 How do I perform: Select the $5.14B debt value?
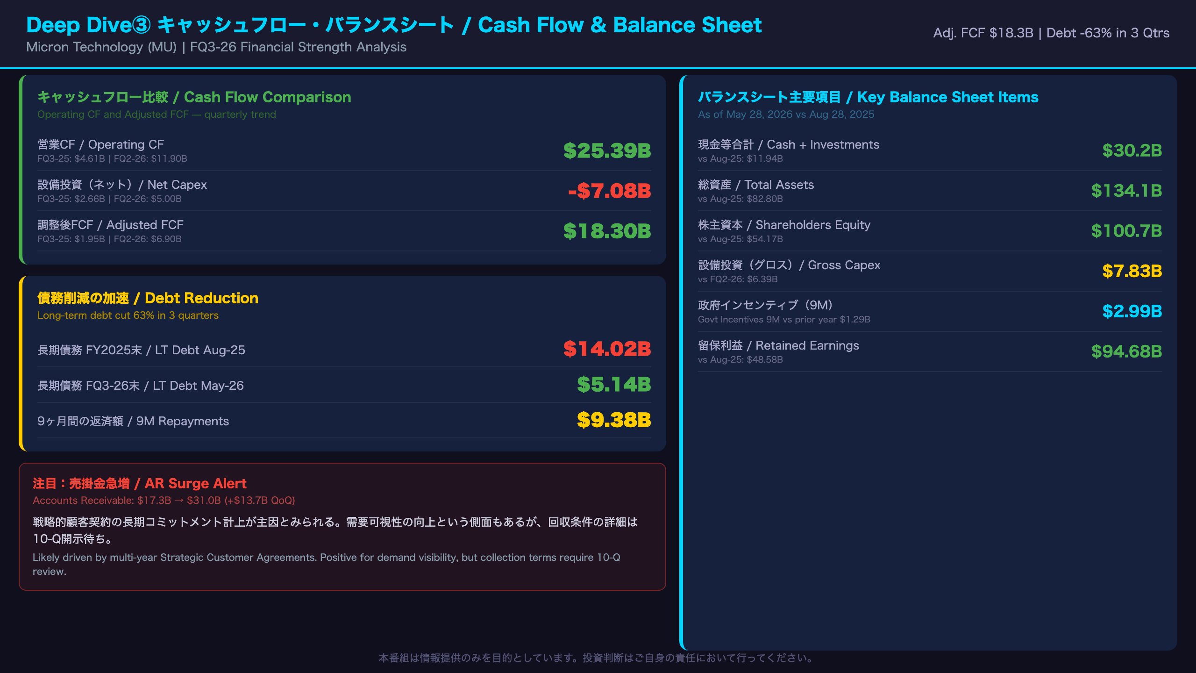click(614, 385)
